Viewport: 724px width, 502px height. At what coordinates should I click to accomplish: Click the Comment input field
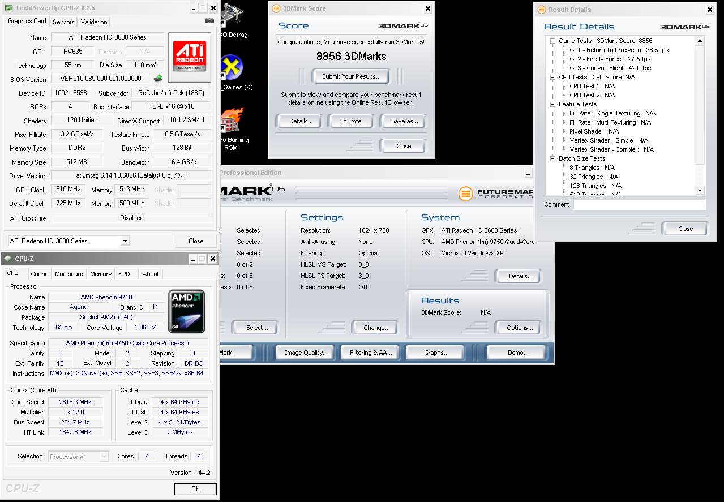639,205
